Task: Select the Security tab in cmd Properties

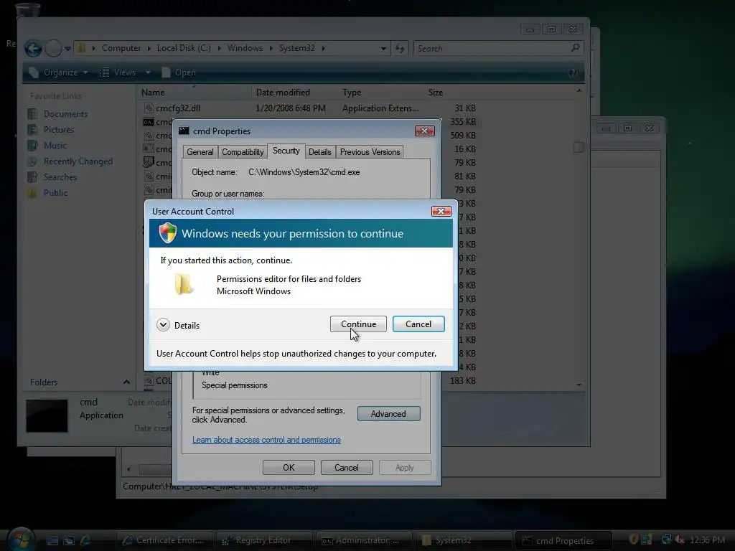Action: (x=286, y=151)
